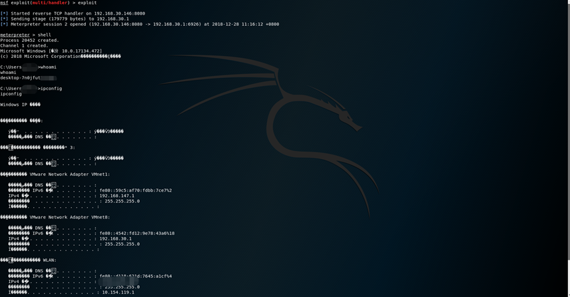Click VMnet1 subnet mask '255.255.255.0'

point(122,201)
